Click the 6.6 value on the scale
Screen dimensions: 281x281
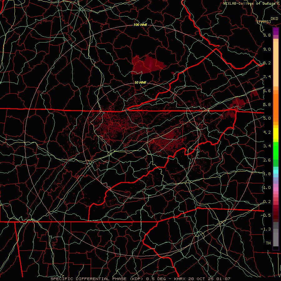tap(267, 91)
